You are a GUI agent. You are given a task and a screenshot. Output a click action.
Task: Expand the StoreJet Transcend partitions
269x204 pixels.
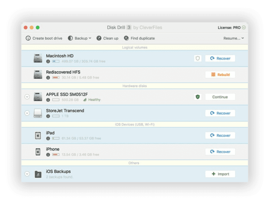tap(27, 113)
